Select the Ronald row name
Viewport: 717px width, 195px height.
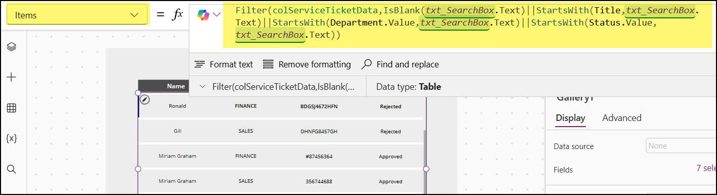click(178, 106)
